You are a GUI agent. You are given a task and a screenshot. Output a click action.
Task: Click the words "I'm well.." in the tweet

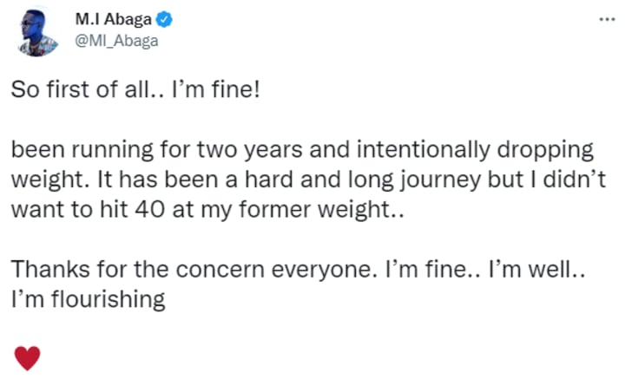coord(543,270)
